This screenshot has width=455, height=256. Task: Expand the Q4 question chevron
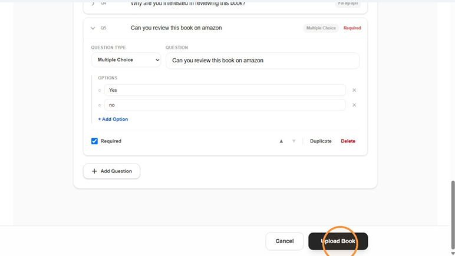pyautogui.click(x=93, y=4)
